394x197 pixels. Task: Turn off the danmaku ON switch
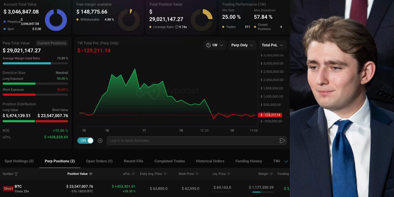point(85,141)
